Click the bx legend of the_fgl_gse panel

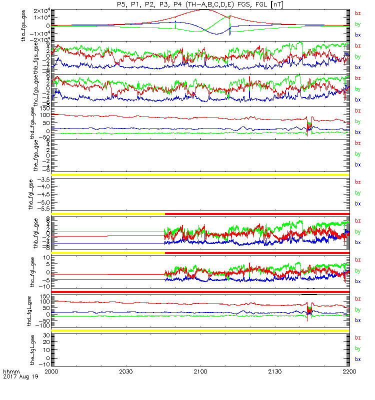(358, 359)
